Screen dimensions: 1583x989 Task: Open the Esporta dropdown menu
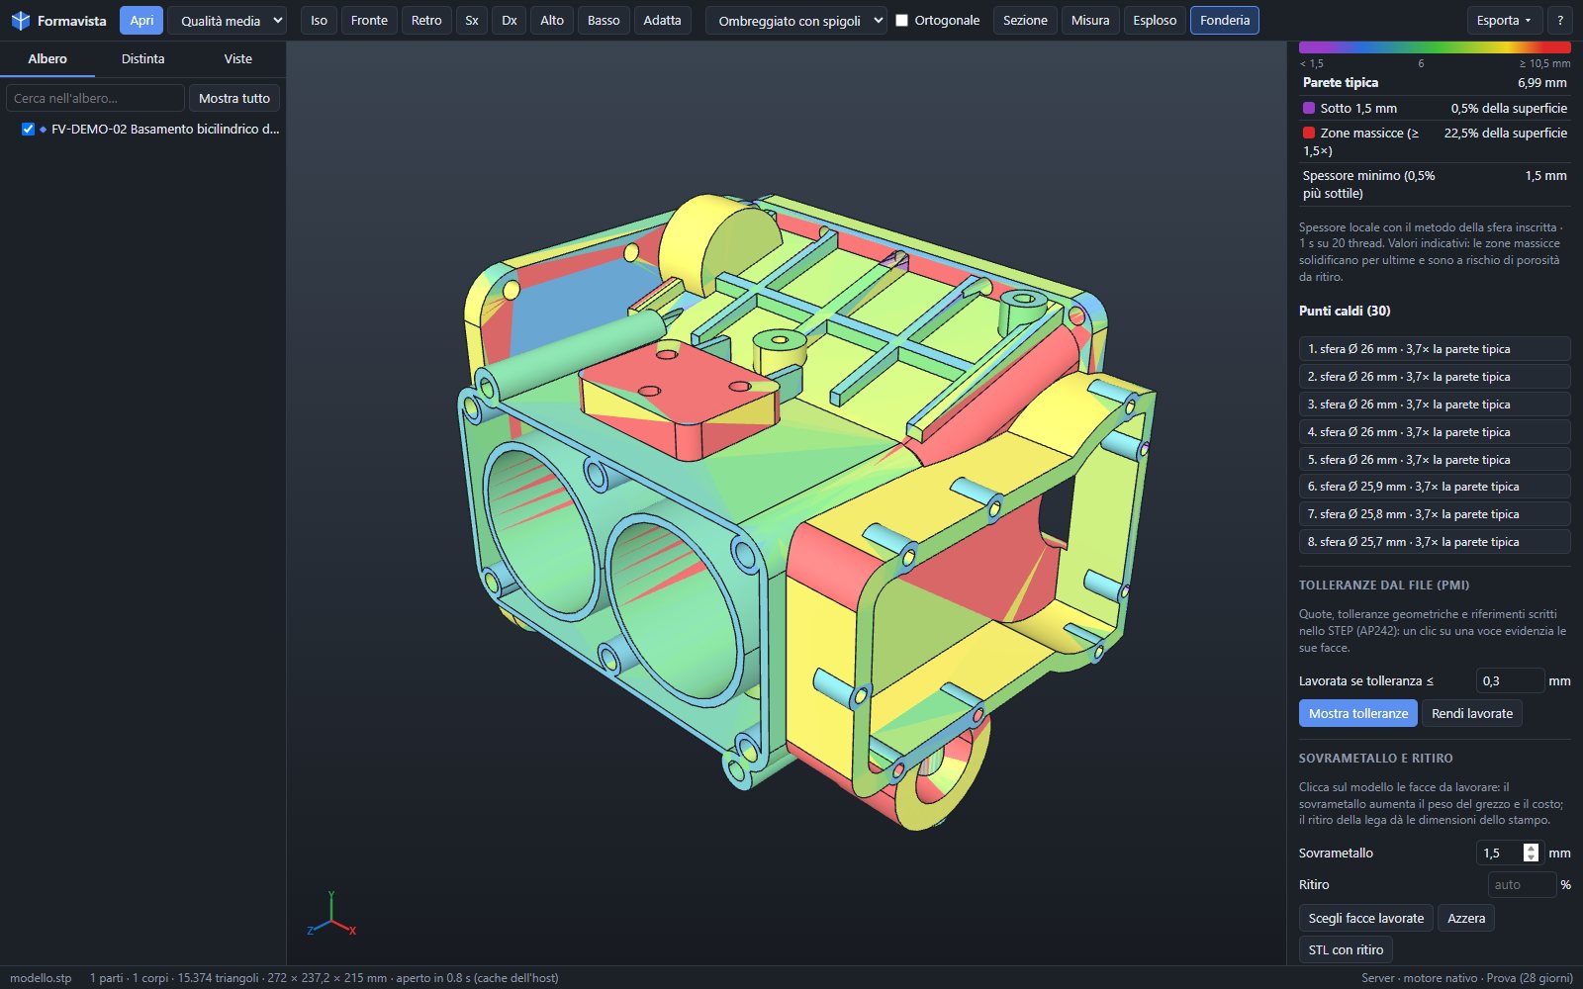[x=1504, y=21]
